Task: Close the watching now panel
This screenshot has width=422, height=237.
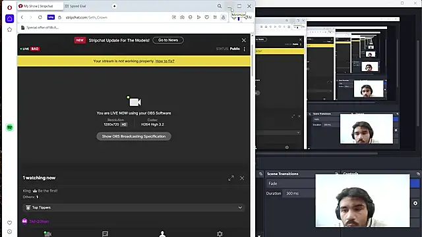Action: pos(242,178)
